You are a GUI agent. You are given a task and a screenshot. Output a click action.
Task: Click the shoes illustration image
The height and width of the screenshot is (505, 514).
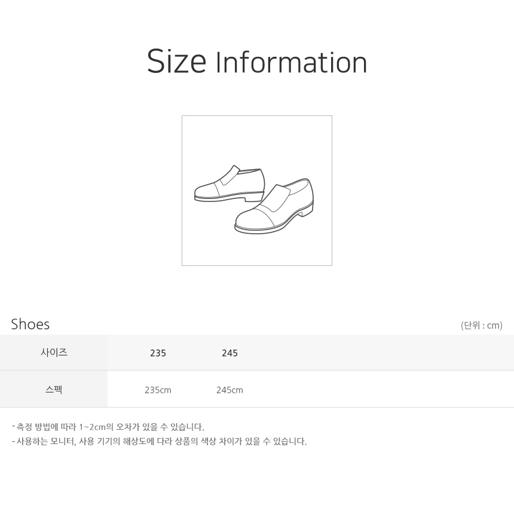point(256,191)
